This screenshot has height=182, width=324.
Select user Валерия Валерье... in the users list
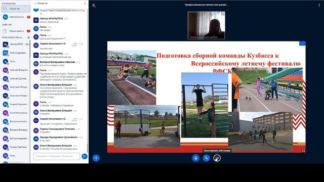(16, 130)
